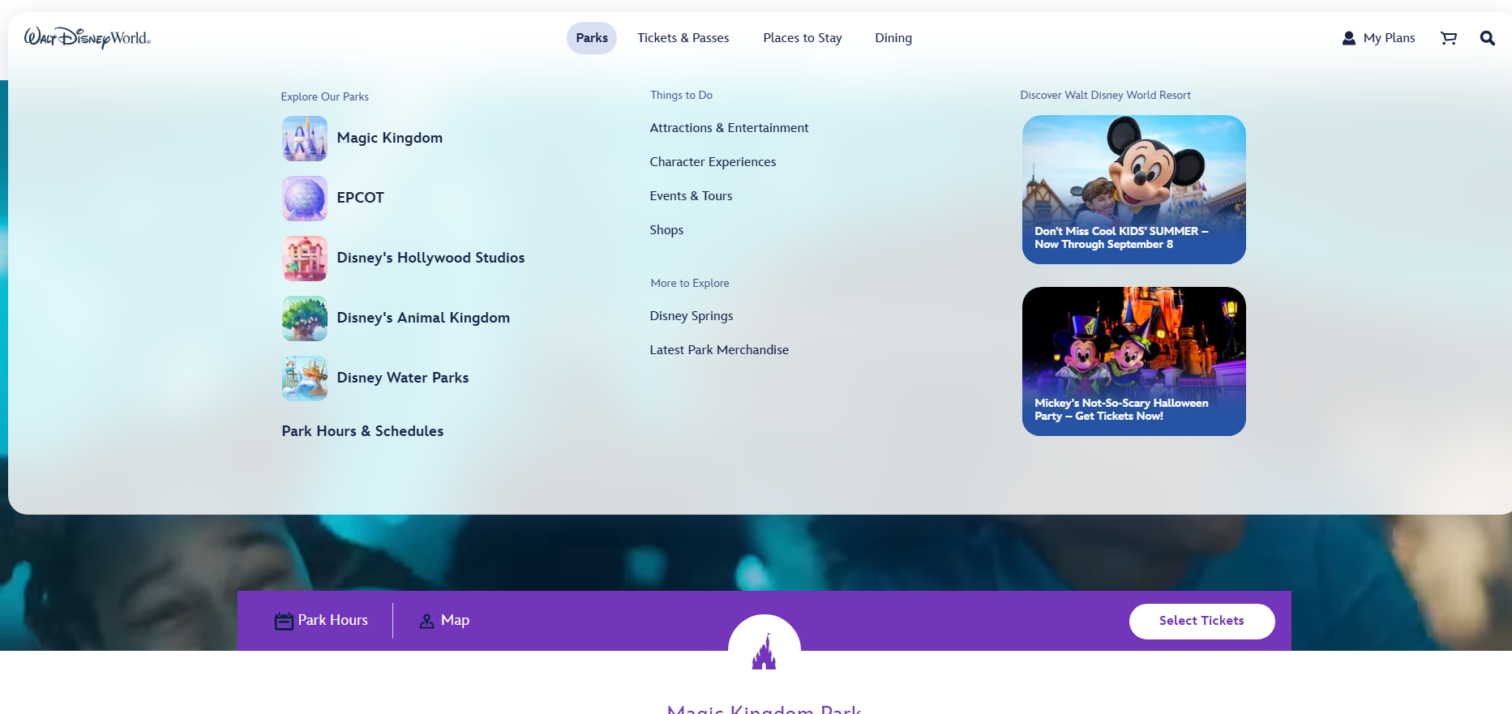Open Events & Tours link
This screenshot has width=1512, height=714.
692,196
